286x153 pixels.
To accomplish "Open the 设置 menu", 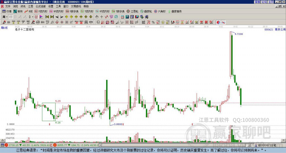I will 51,6.
